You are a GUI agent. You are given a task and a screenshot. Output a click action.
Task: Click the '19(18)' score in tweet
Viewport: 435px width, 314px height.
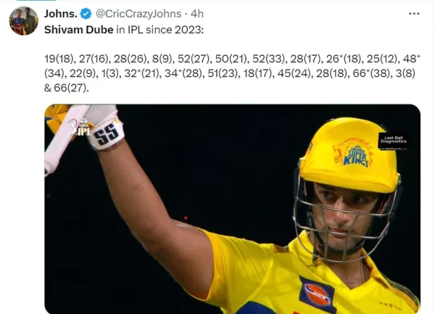[x=59, y=57]
